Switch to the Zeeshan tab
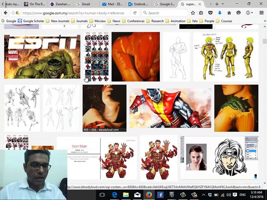 (60, 4)
